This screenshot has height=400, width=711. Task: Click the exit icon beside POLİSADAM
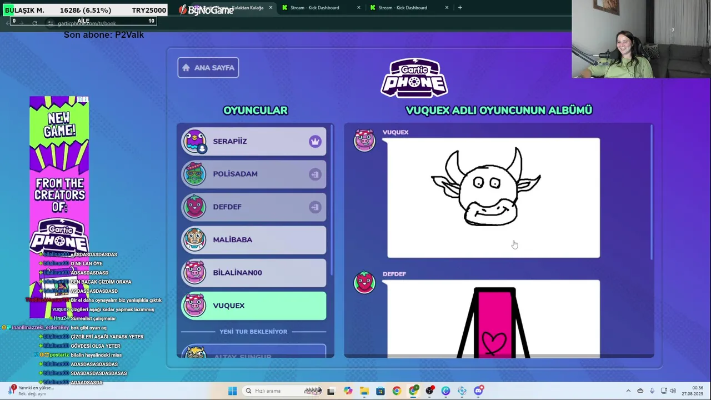[x=315, y=174]
